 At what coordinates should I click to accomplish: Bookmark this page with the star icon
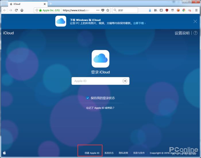(108, 10)
